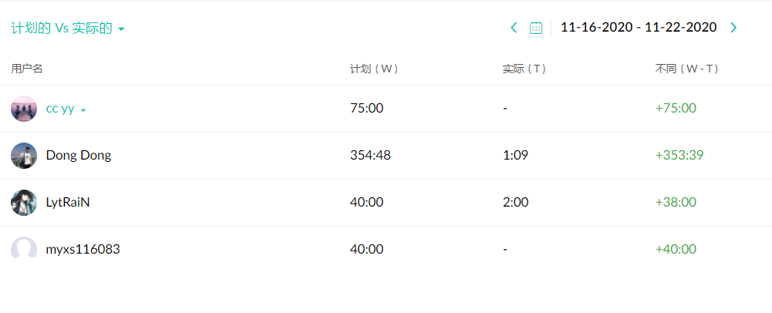Go to the previous week arrow
Viewport: 772px width, 313px height.
pos(514,28)
